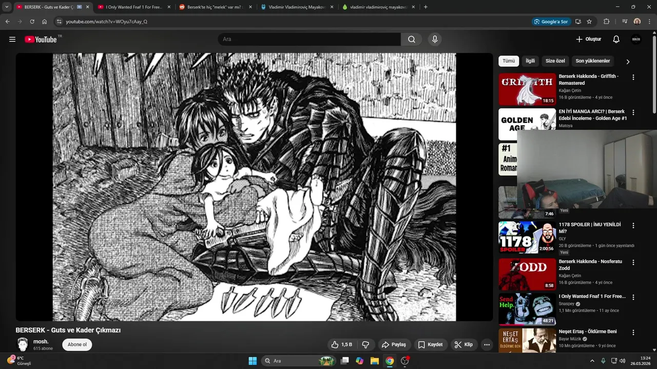
Task: Click the Berserk video player frame
Action: pyautogui.click(x=254, y=187)
